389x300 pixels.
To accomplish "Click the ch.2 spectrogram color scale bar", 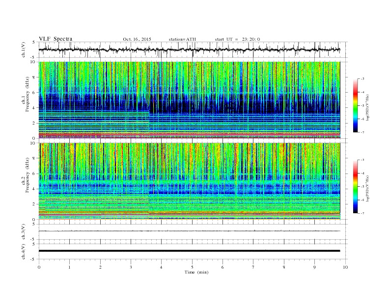I will (x=355, y=187).
